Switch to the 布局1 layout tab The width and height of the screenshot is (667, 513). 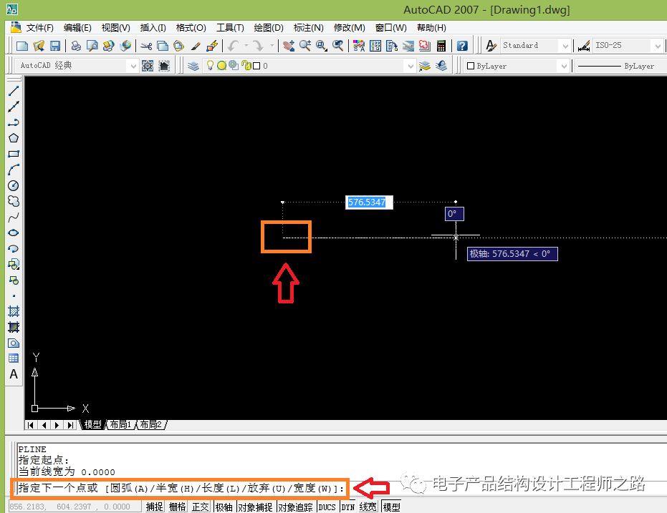coord(120,424)
